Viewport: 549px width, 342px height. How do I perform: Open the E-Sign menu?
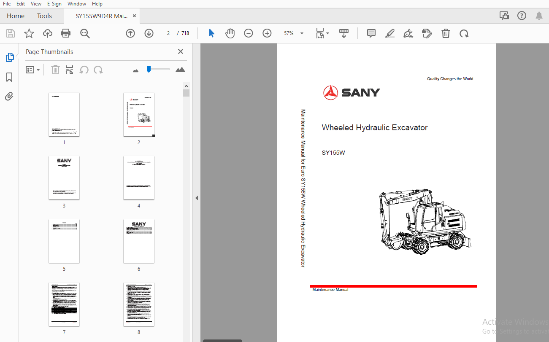pyautogui.click(x=54, y=4)
